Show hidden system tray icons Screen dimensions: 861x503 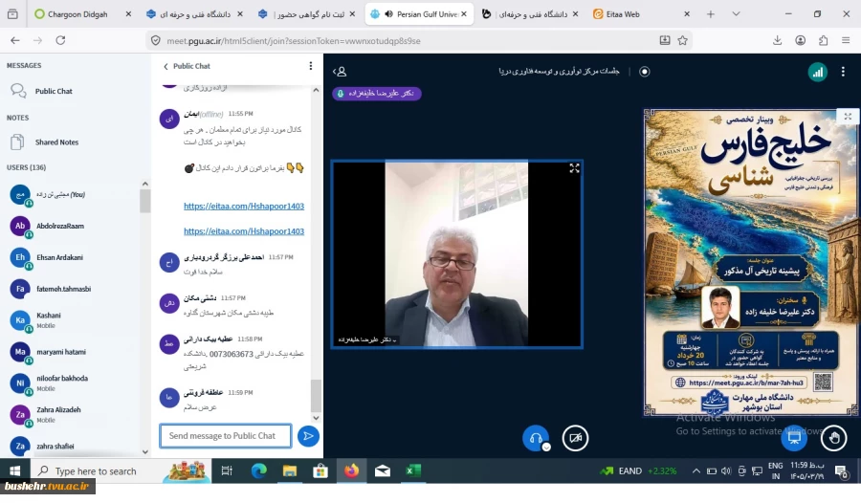pos(695,471)
